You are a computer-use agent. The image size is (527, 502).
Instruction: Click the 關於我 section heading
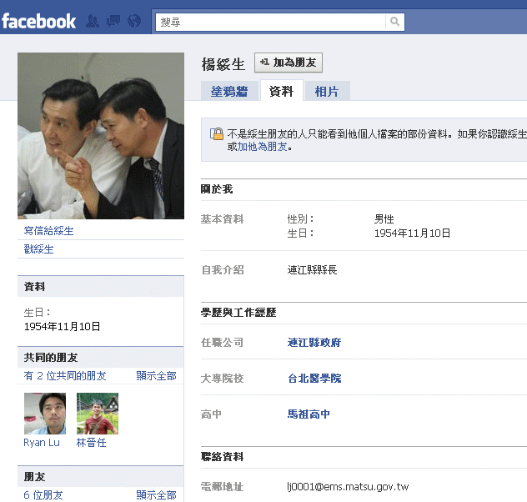[217, 189]
